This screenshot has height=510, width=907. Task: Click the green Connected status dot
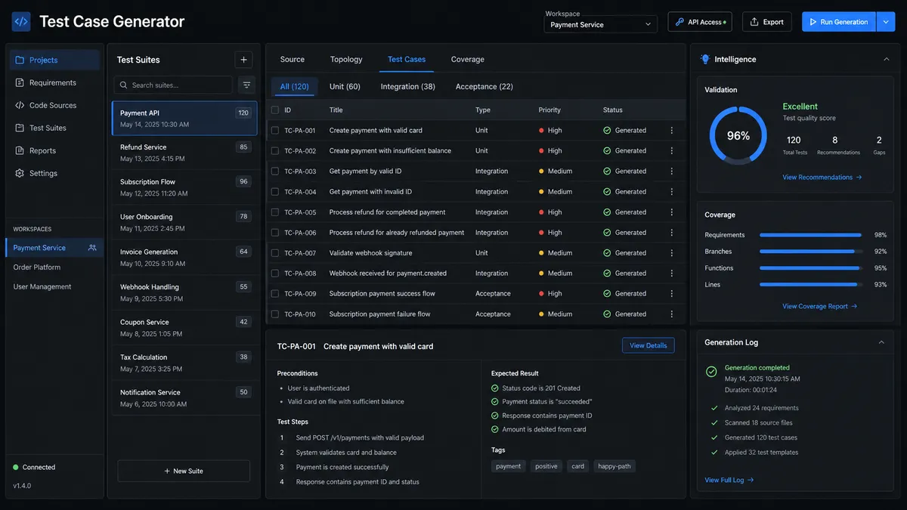click(x=15, y=468)
